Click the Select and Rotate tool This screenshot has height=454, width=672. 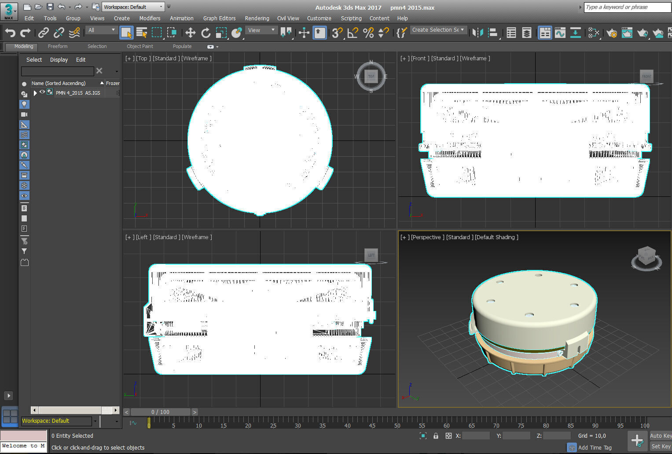click(206, 33)
